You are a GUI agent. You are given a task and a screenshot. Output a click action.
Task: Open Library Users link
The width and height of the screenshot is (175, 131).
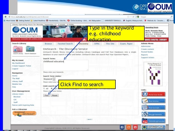pos(18,94)
